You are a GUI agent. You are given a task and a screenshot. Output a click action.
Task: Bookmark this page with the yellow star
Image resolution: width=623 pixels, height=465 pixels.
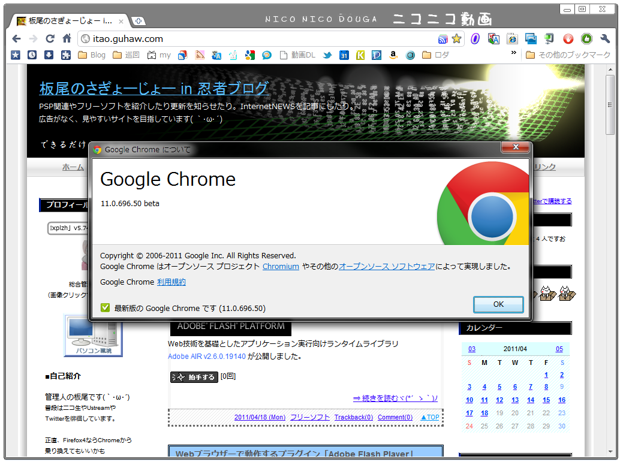point(456,38)
